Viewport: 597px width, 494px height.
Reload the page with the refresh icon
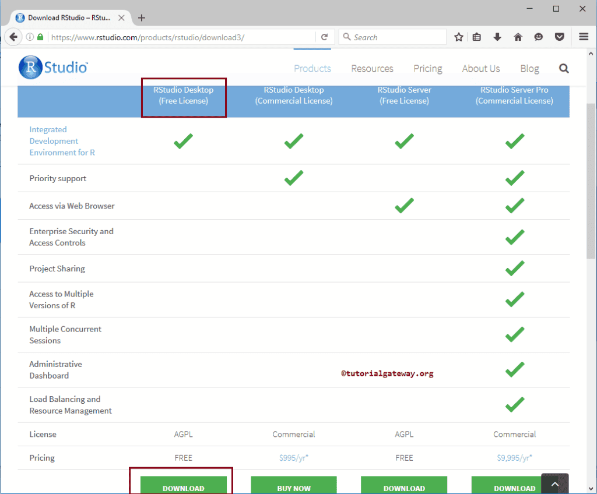[x=325, y=36]
